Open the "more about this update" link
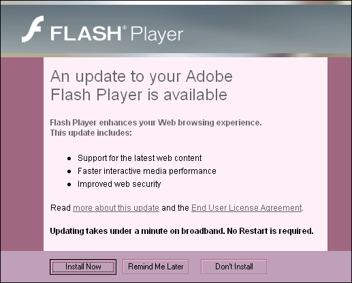This screenshot has width=352, height=283. pos(116,208)
